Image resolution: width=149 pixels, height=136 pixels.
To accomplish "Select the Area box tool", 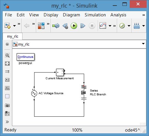I will click(7, 96).
